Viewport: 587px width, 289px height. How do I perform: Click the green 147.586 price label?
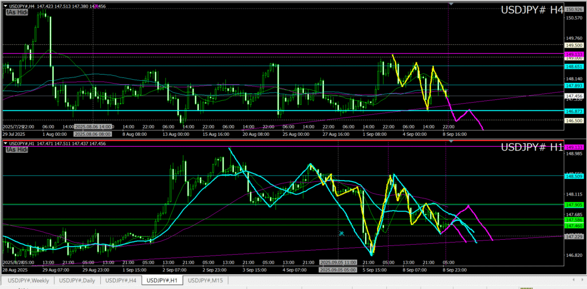[x=574, y=220]
